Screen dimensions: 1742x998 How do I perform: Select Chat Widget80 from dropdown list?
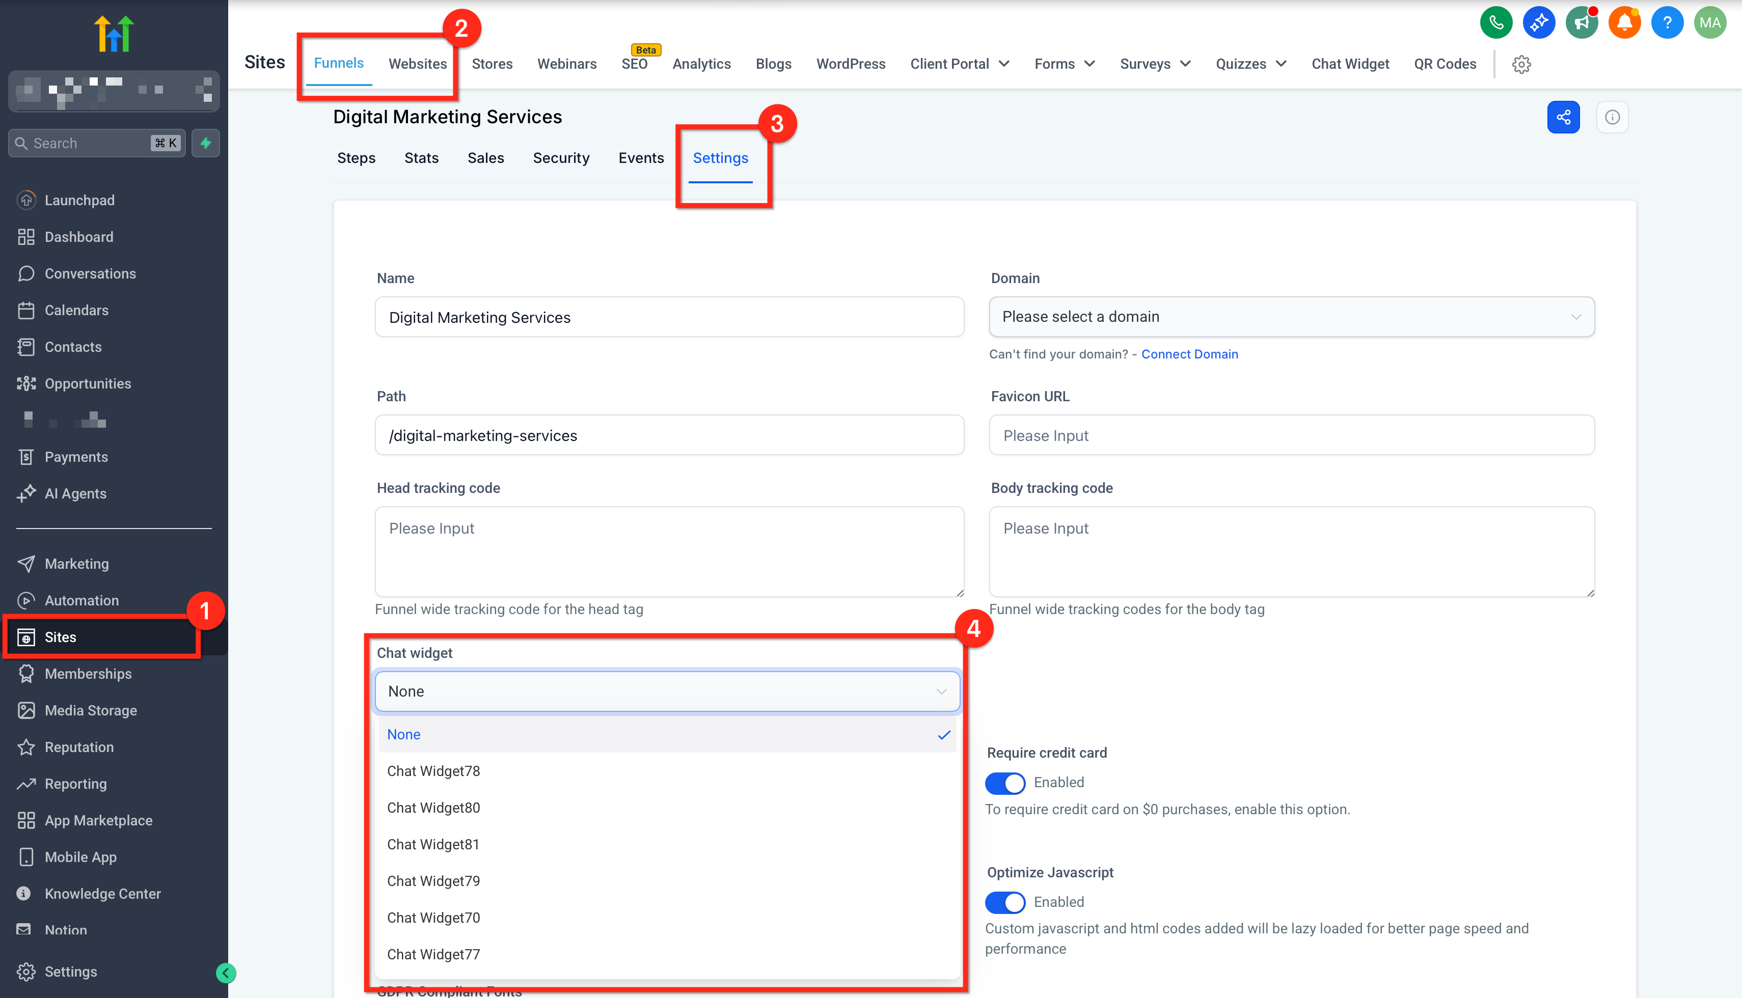coord(433,808)
